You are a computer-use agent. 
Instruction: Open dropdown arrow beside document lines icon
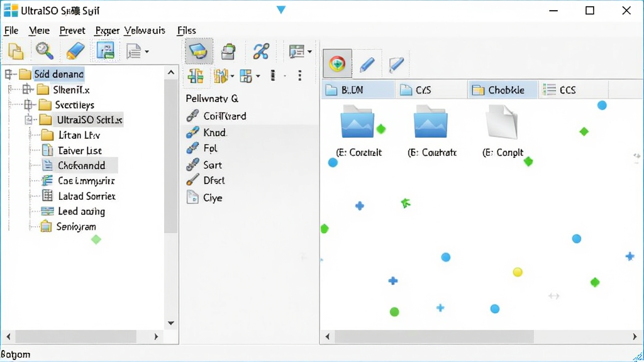[x=147, y=52]
